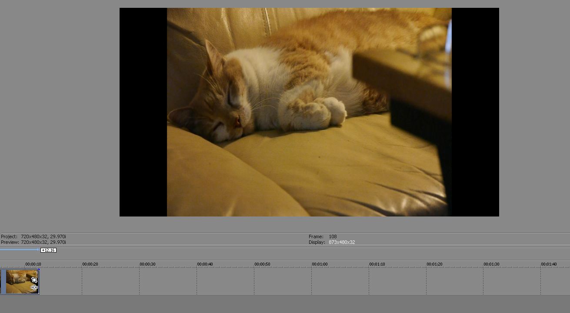The width and height of the screenshot is (570, 313).
Task: Click the Project 720x480x32, 29.970i text
Action: click(x=33, y=236)
